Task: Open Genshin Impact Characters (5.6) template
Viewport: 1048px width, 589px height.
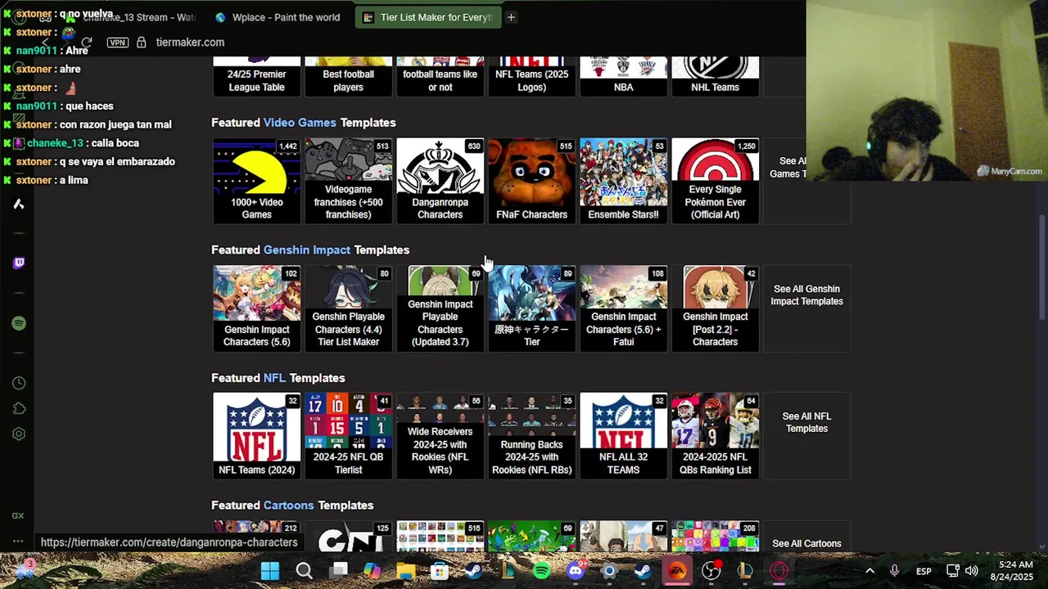Action: pos(256,308)
